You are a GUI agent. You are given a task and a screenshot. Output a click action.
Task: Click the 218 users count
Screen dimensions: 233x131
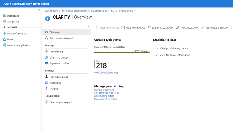[x=101, y=65]
